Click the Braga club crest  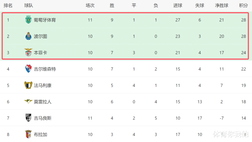pos(28,134)
